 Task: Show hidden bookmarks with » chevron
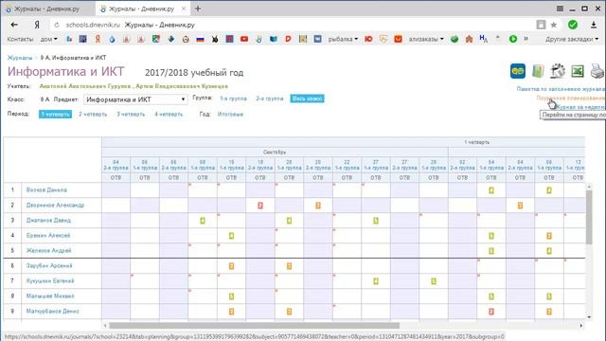coord(526,39)
